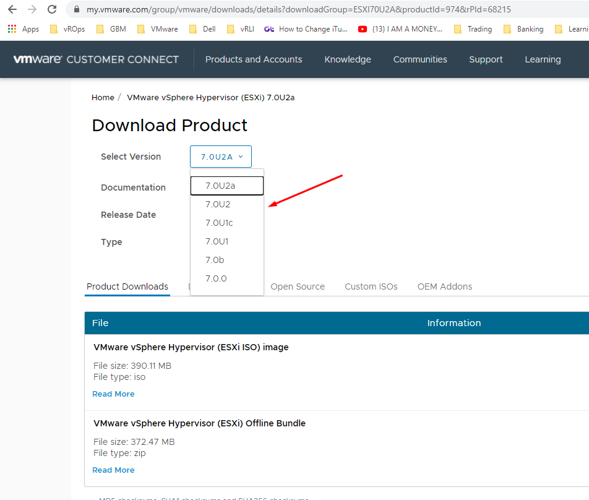Open the Communities navigation menu

pyautogui.click(x=420, y=59)
